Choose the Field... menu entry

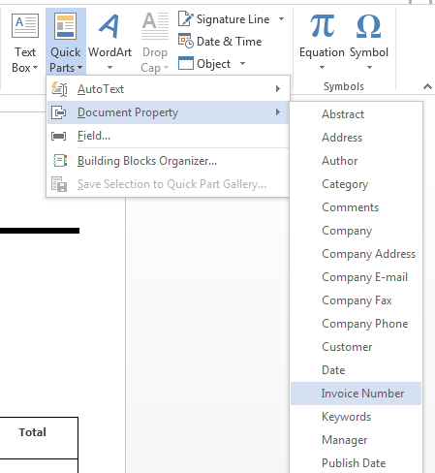click(x=168, y=136)
